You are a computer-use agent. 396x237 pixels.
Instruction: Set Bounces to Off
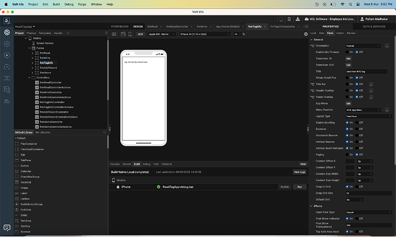[357, 129]
